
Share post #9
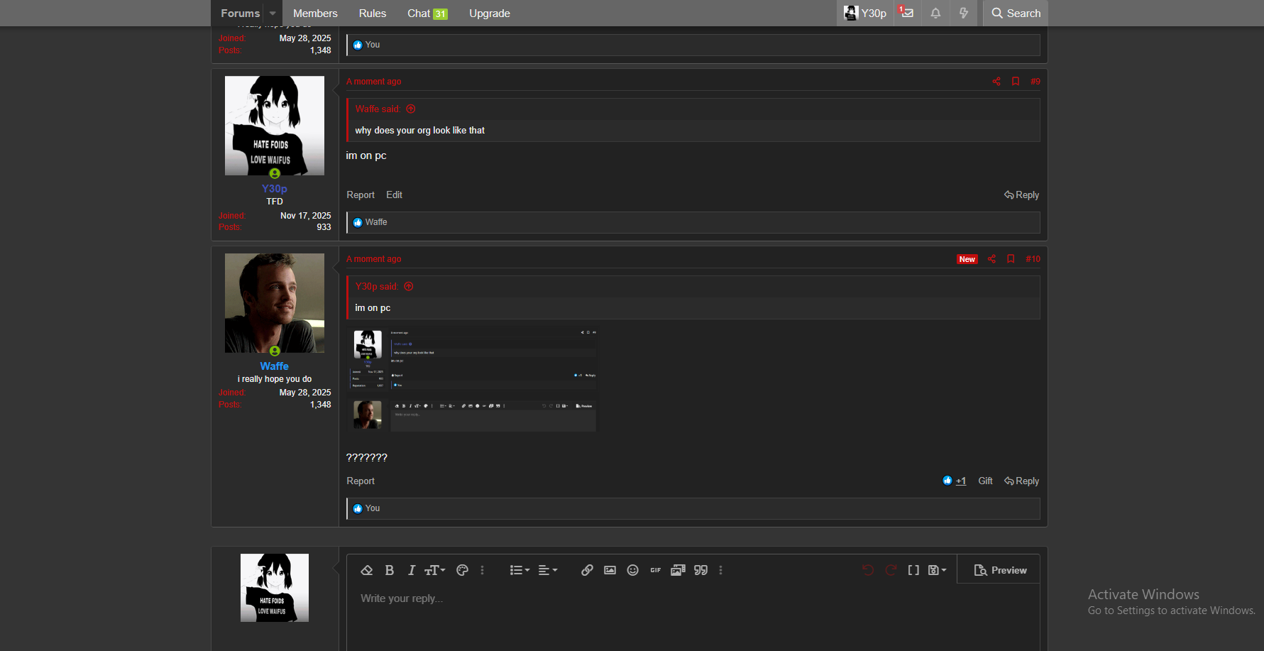point(996,82)
